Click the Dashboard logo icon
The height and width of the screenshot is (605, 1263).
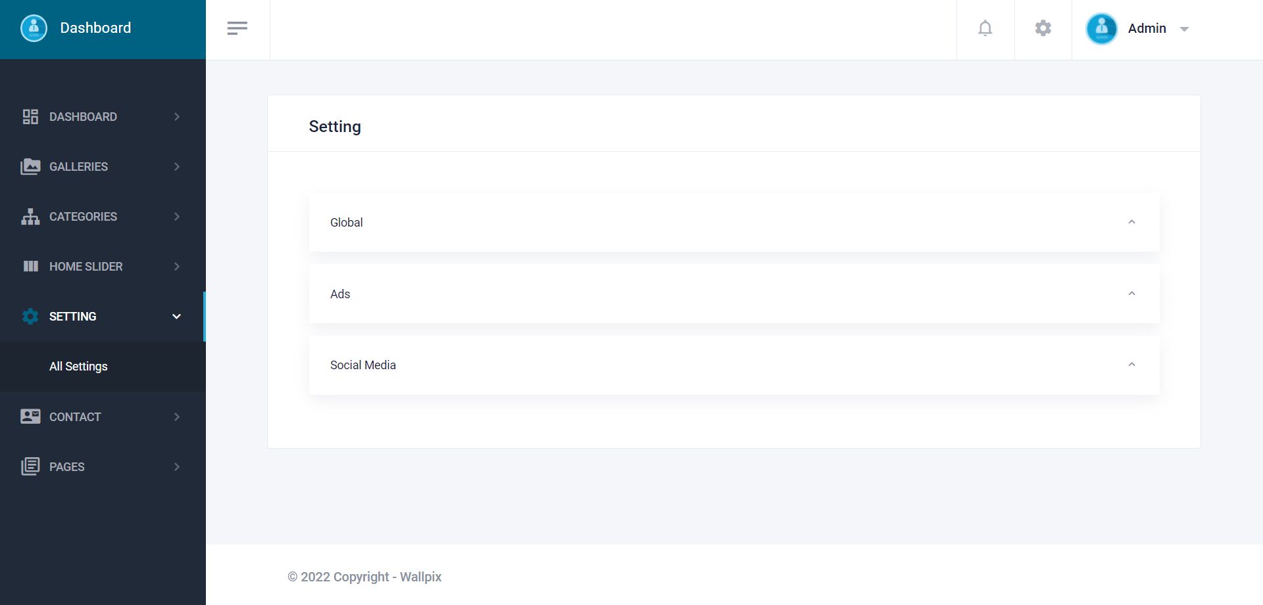coord(34,28)
